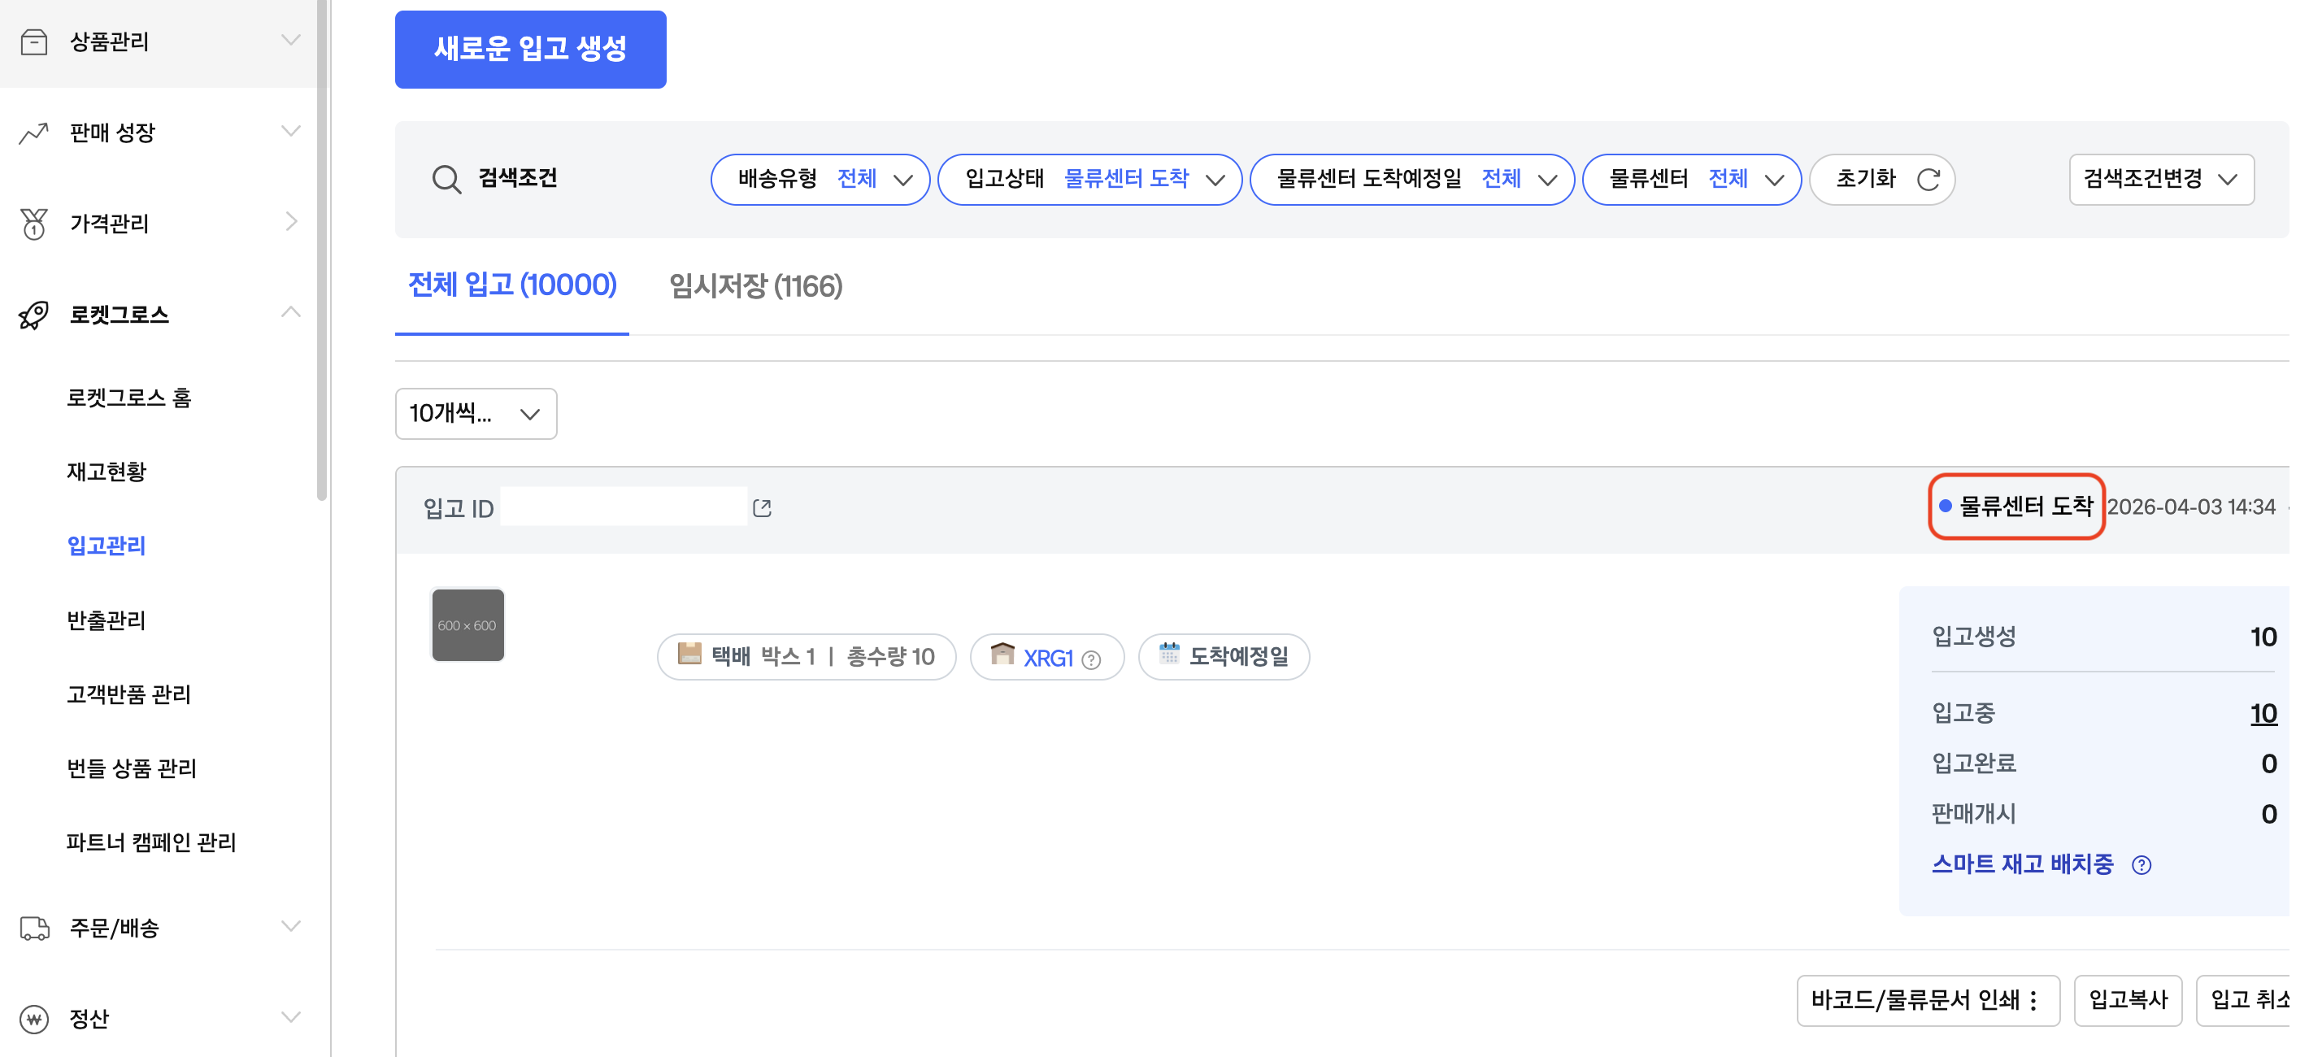Click the 바코드/물류문서 인쇄 button

click(x=1928, y=1000)
